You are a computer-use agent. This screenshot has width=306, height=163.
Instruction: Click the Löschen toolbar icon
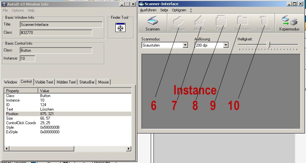tap(264, 21)
